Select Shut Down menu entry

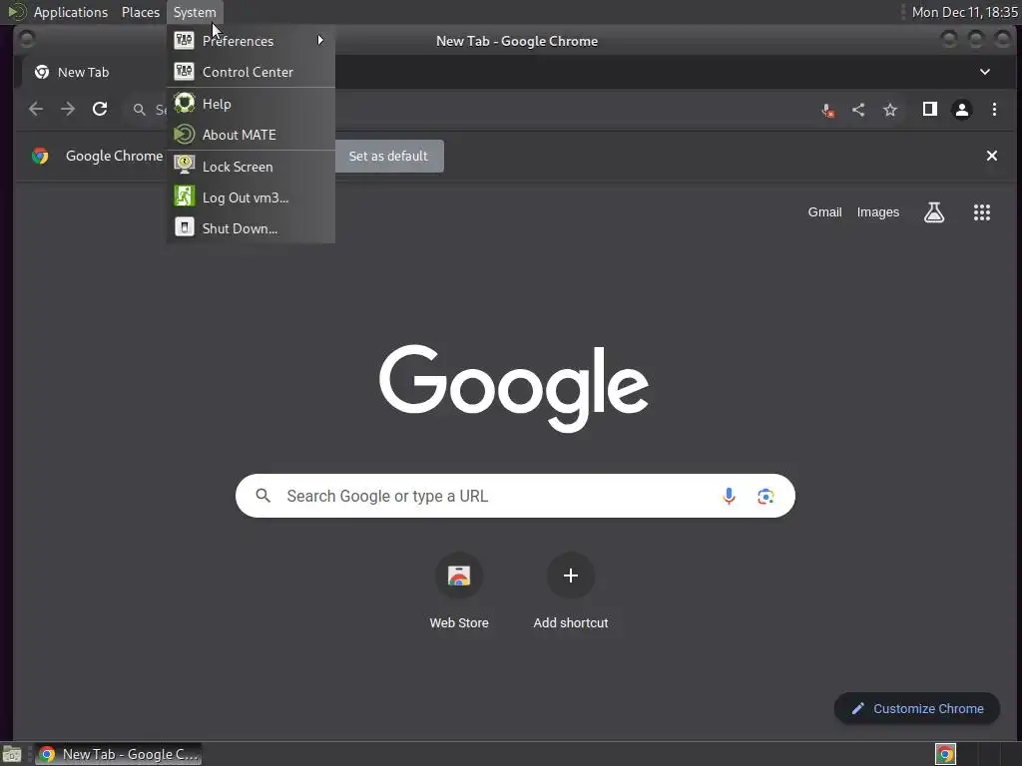click(x=251, y=228)
